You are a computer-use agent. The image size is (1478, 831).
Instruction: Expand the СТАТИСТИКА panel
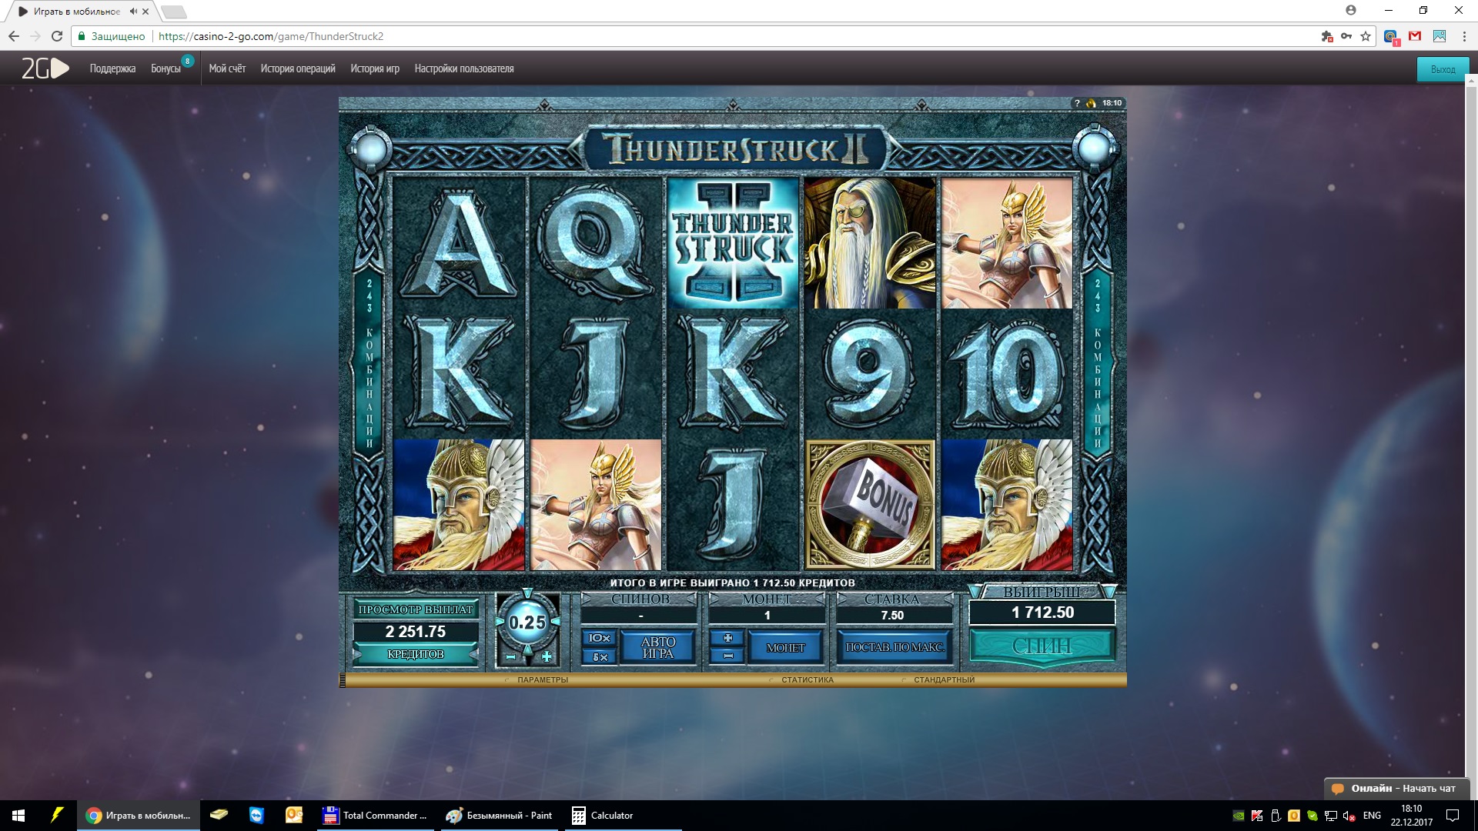click(807, 680)
